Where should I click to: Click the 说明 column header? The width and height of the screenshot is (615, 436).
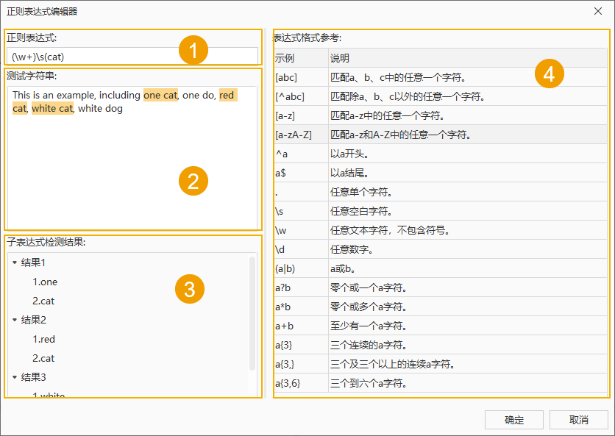coord(340,58)
